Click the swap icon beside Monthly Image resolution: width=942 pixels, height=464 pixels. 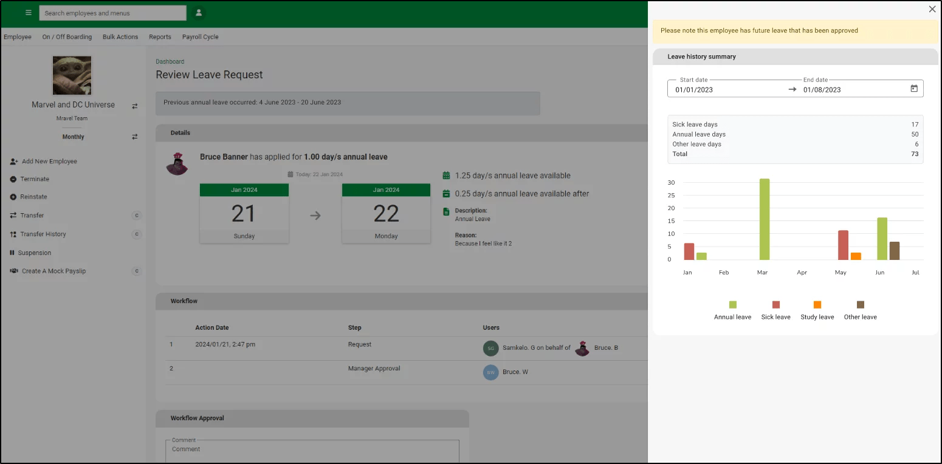point(135,137)
